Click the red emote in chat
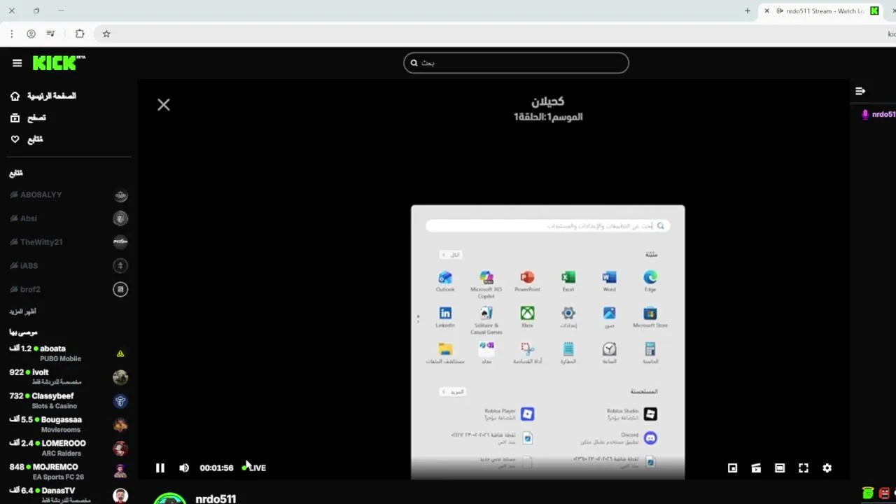The width and height of the screenshot is (896, 504). (x=884, y=493)
